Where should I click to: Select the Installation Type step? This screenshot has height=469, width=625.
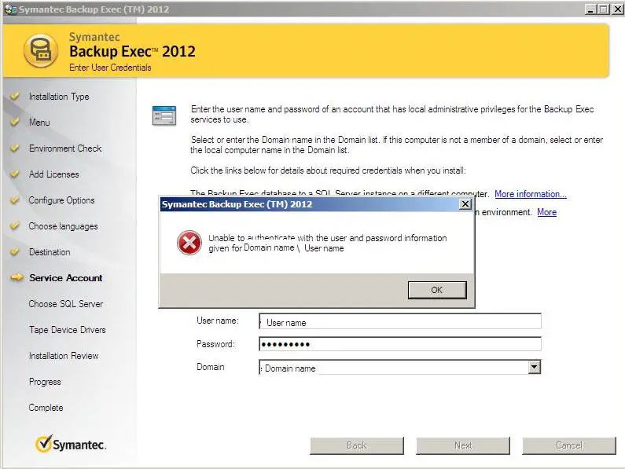(x=59, y=97)
